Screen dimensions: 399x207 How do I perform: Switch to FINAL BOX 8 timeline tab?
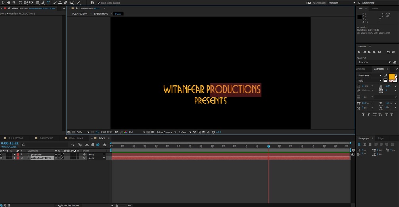tap(76, 138)
